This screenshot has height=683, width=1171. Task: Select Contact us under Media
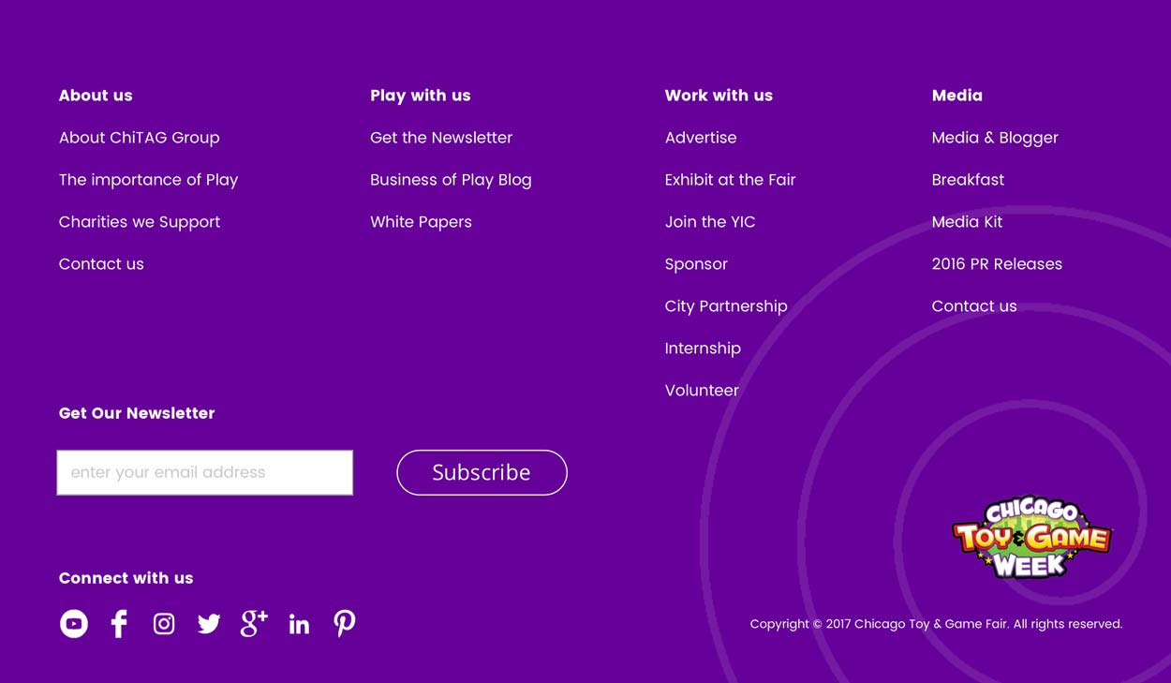click(x=974, y=306)
